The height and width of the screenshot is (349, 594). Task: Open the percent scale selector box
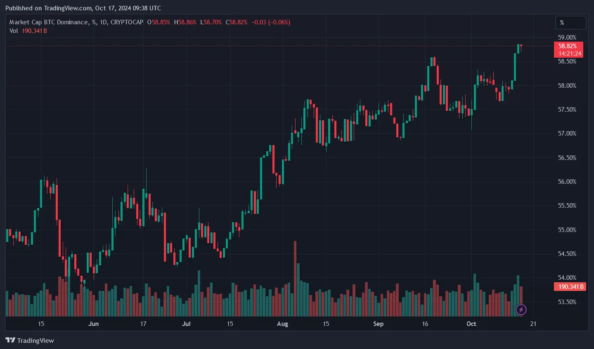pyautogui.click(x=570, y=23)
